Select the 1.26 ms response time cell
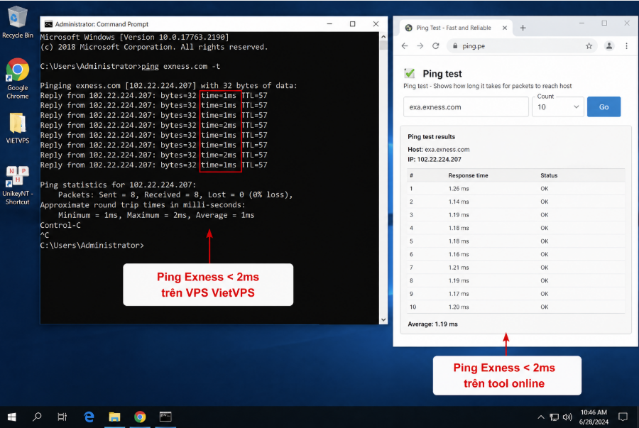Screen dimensions: 639x428 (459, 189)
